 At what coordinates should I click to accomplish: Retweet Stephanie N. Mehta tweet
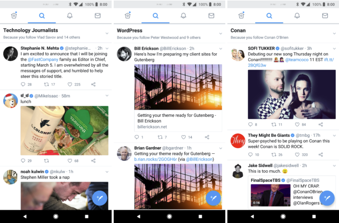[46, 85]
